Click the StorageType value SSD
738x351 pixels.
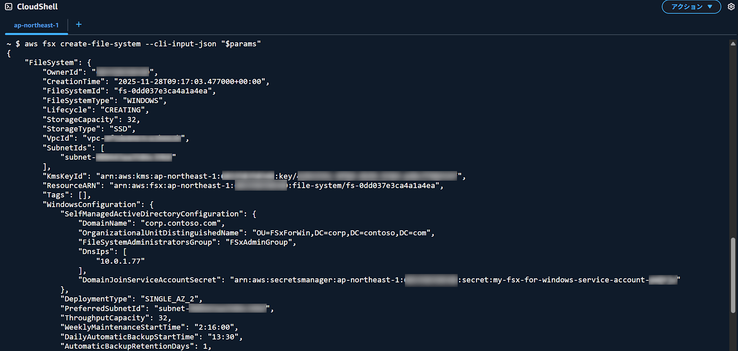[122, 129]
